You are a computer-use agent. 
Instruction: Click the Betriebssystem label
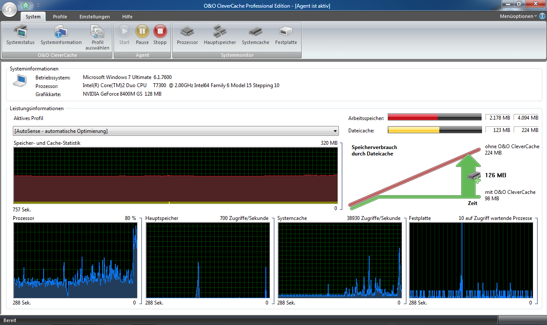[53, 77]
